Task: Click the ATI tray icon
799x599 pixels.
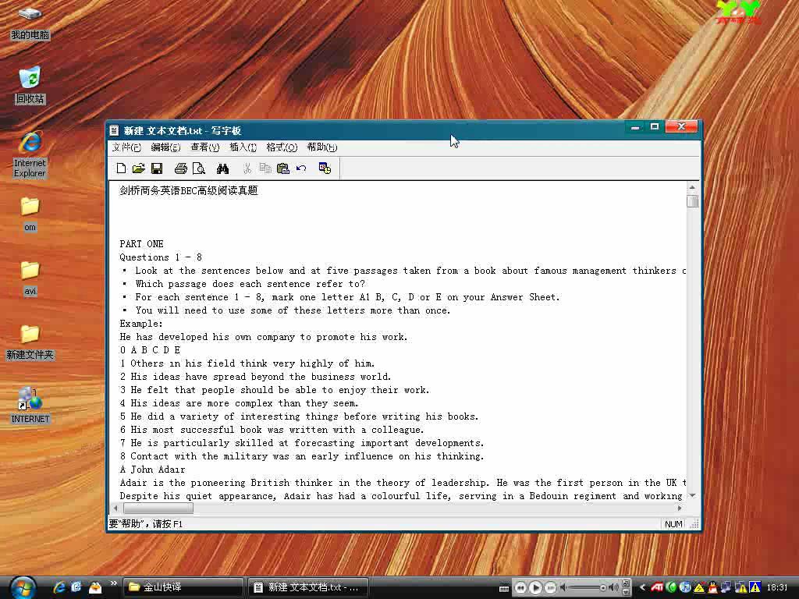Action: [x=657, y=587]
